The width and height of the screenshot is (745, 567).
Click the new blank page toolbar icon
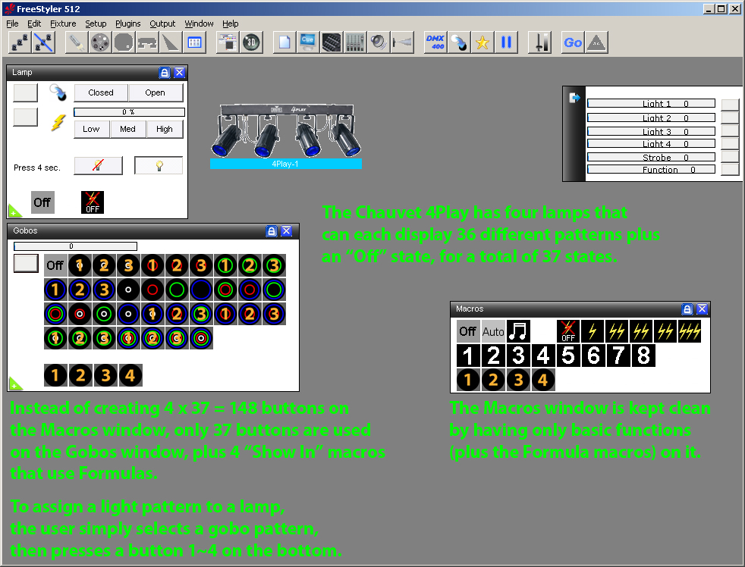click(x=284, y=42)
